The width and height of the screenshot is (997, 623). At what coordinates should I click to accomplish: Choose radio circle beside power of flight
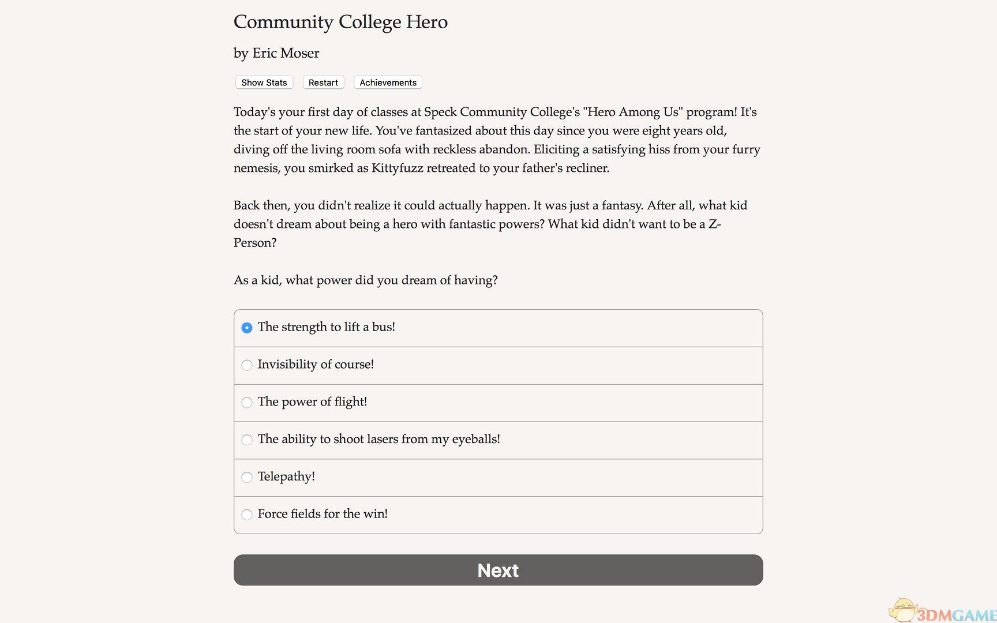[x=247, y=403]
